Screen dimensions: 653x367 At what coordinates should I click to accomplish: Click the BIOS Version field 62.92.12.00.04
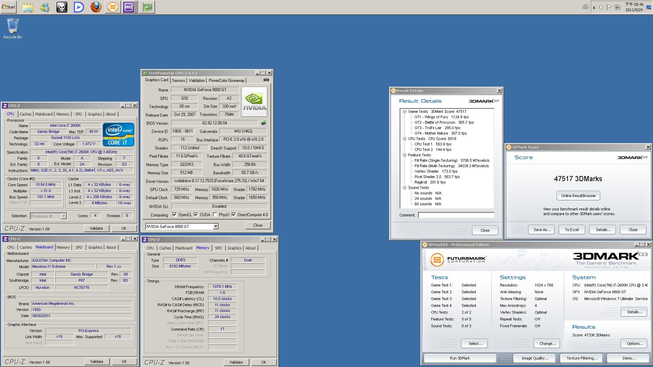pyautogui.click(x=215, y=123)
